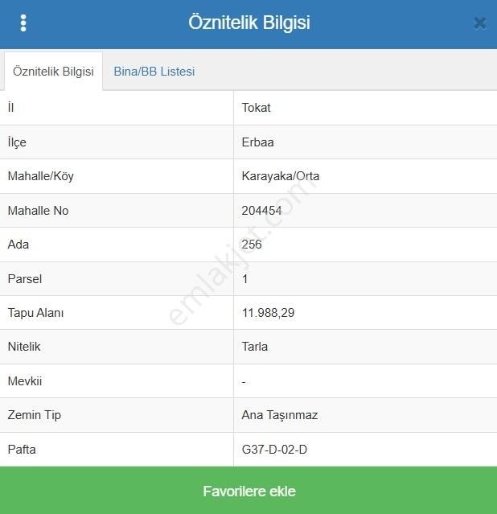Click the Öznitelik Bilgisi header title
497x514 pixels.
(x=249, y=23)
